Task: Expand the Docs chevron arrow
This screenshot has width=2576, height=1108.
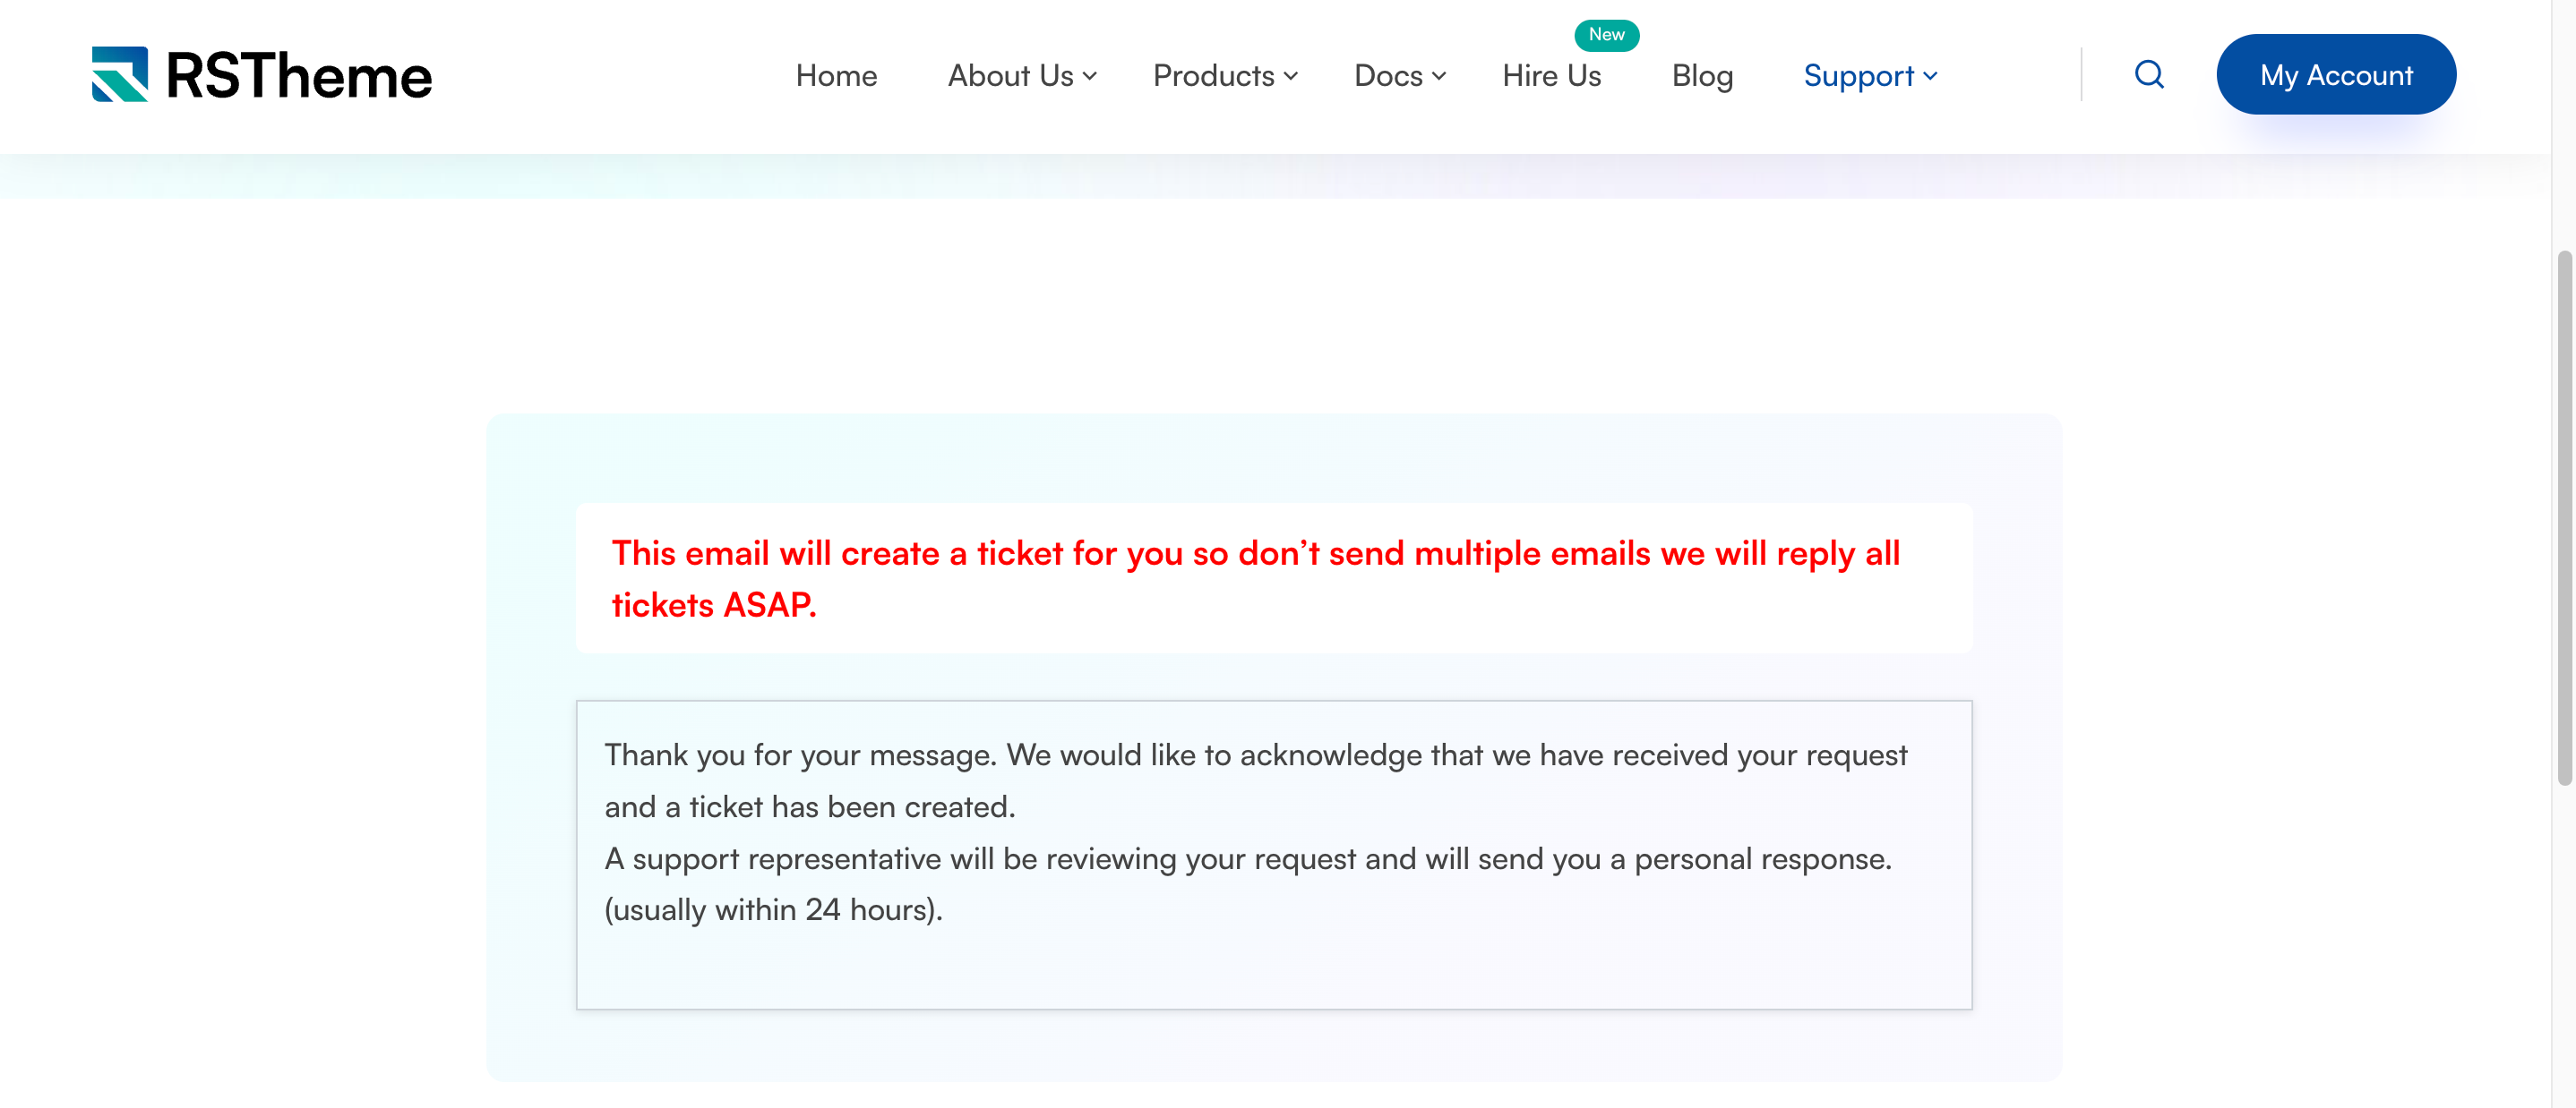Action: click(x=1439, y=76)
